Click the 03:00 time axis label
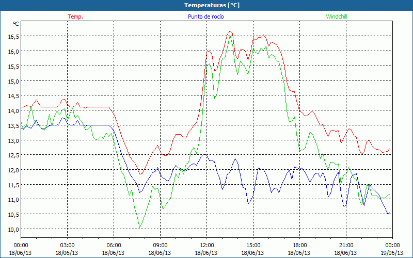The image size is (413, 258). click(68, 246)
